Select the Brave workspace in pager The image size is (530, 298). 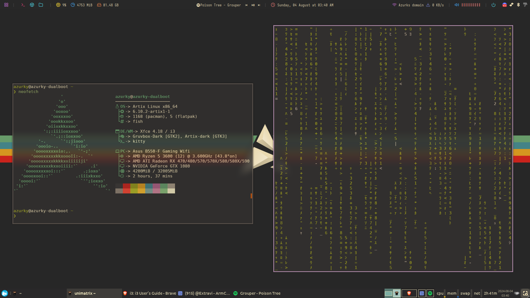pyautogui.click(x=409, y=293)
